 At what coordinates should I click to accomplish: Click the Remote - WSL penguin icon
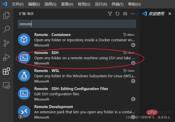(x=24, y=76)
